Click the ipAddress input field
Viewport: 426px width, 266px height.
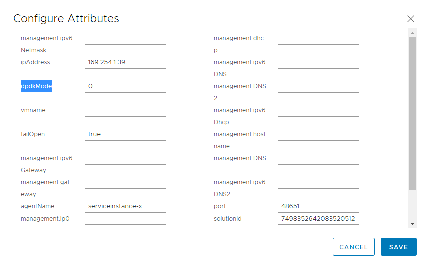point(125,62)
